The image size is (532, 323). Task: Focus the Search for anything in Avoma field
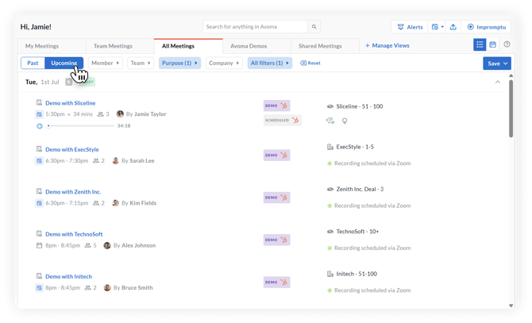pyautogui.click(x=256, y=27)
